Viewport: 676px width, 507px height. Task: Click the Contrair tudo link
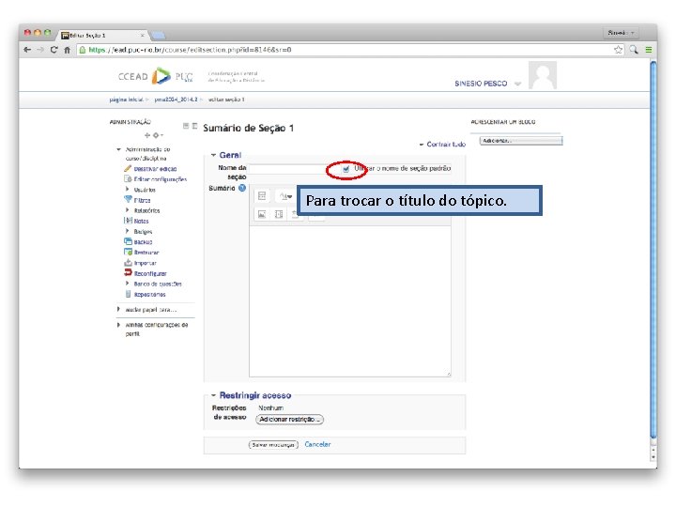pyautogui.click(x=446, y=145)
